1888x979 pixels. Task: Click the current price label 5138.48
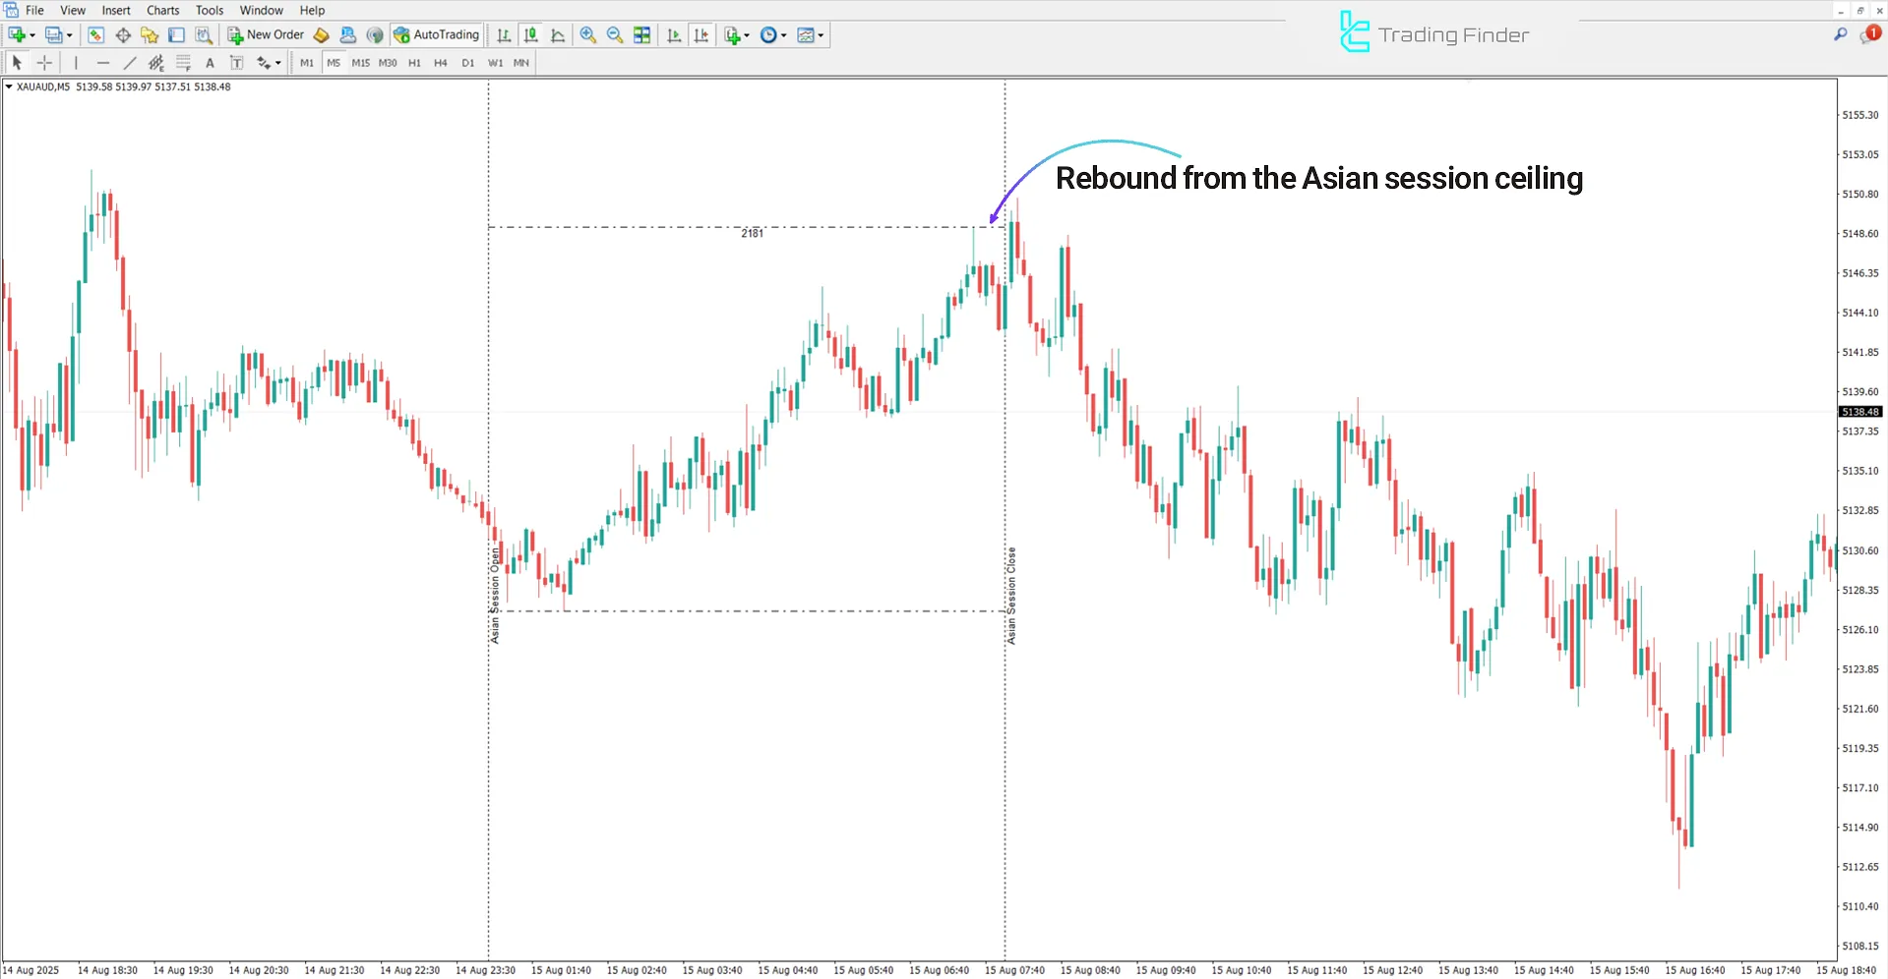pyautogui.click(x=1860, y=412)
